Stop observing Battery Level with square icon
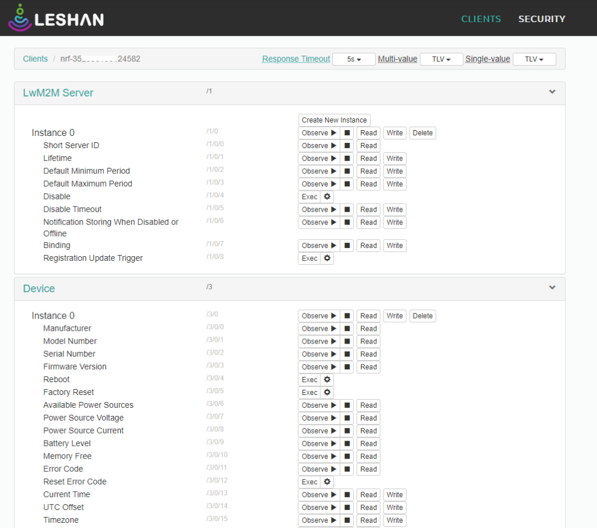Viewport: 597px width, 528px height. pyautogui.click(x=347, y=444)
